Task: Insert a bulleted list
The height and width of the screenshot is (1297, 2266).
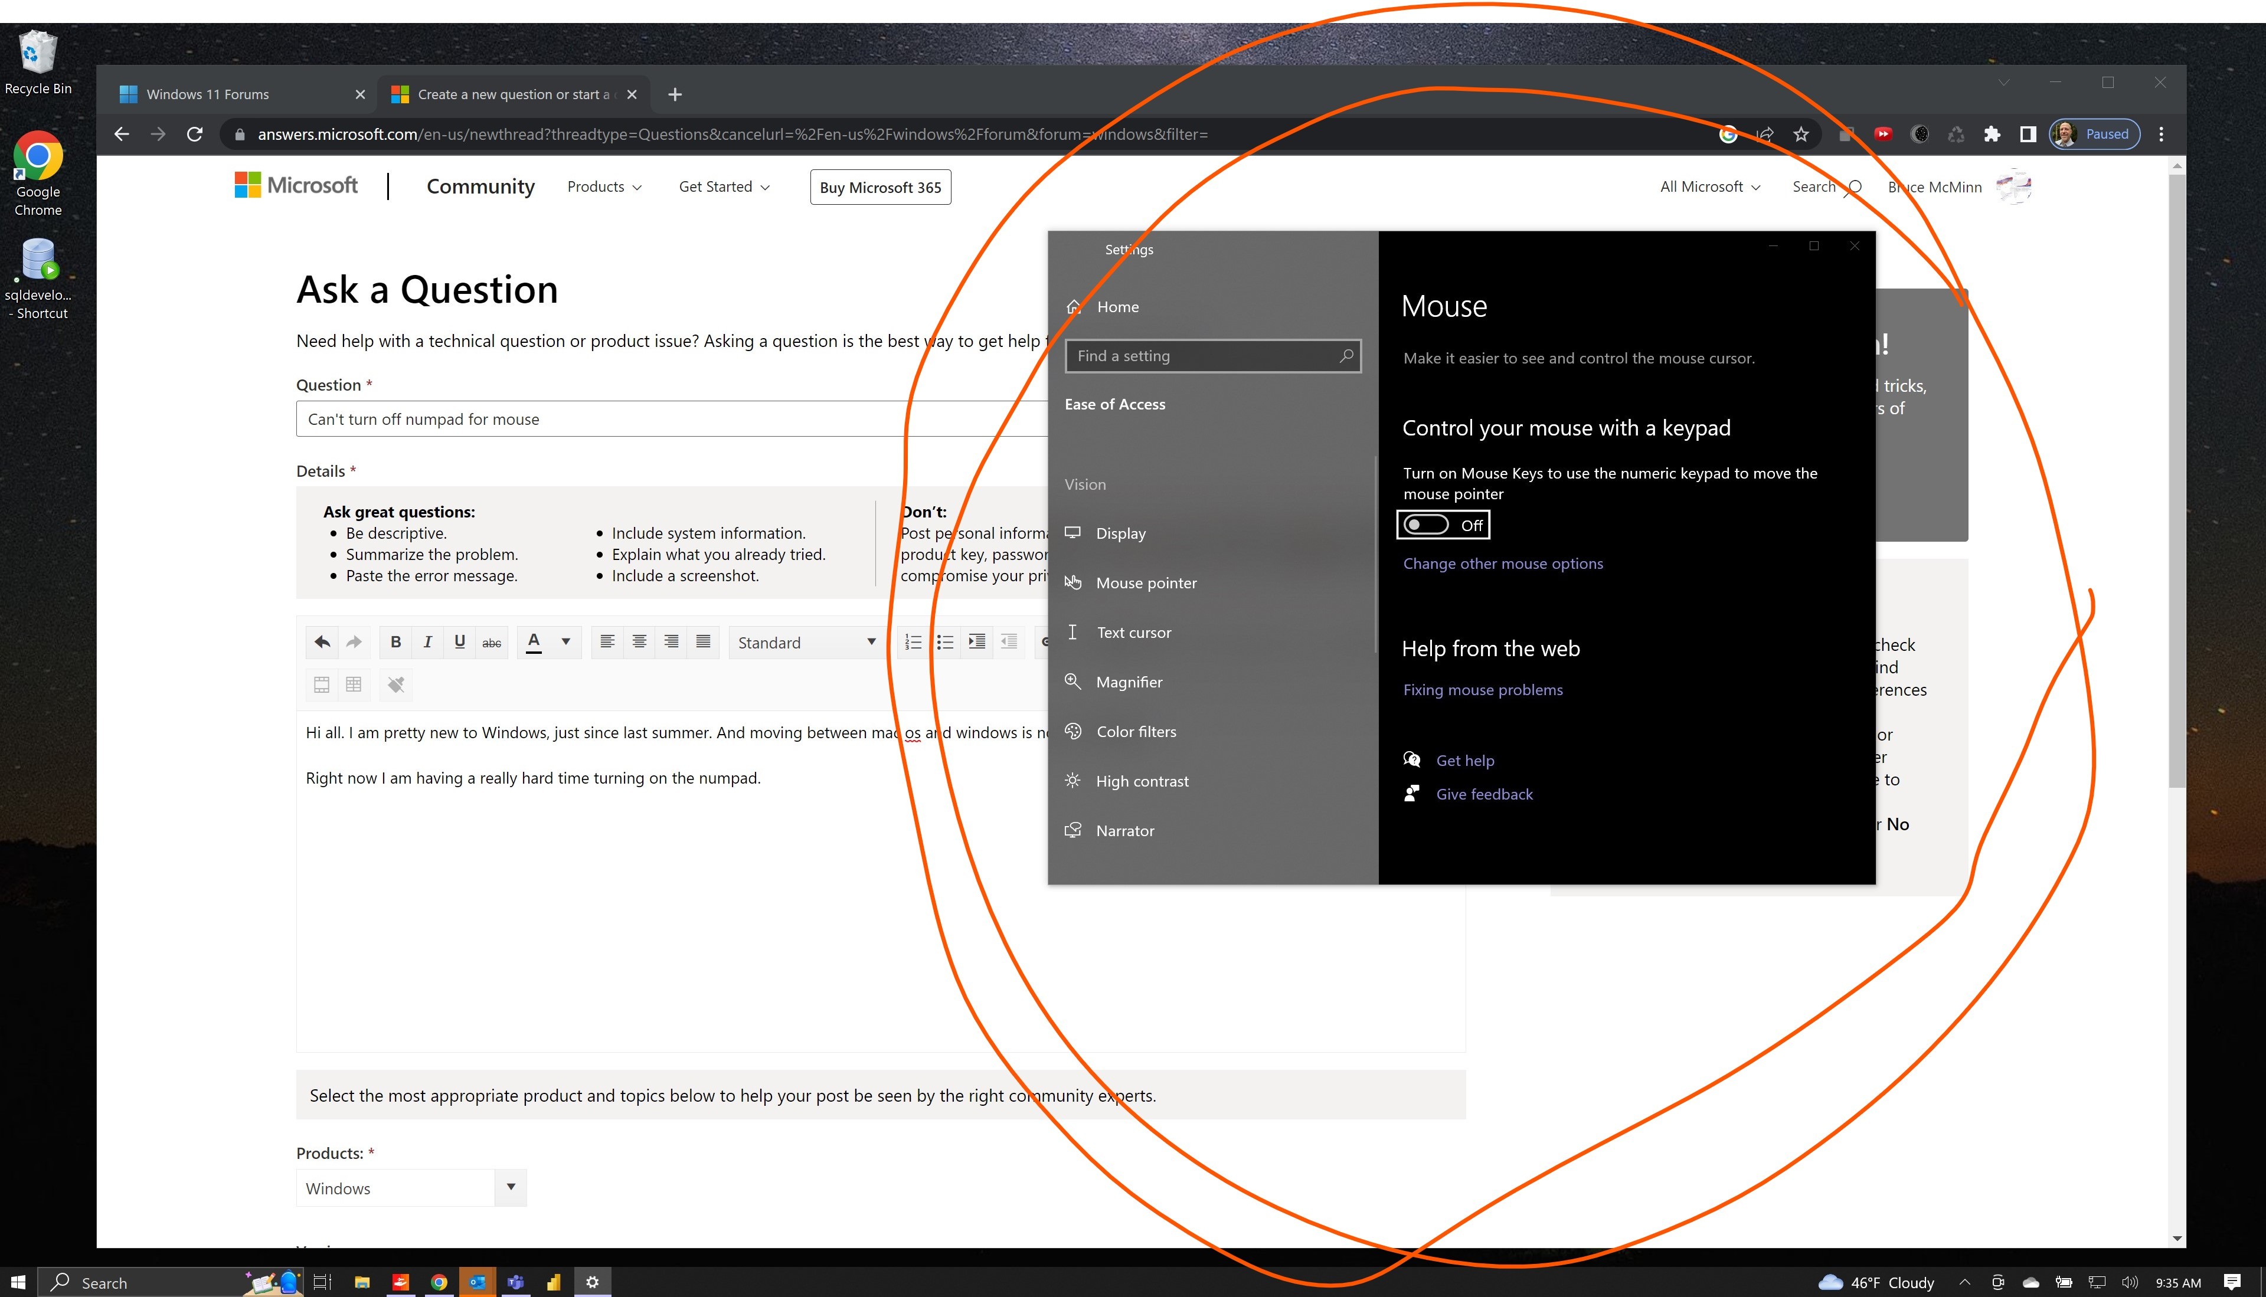Action: click(944, 642)
